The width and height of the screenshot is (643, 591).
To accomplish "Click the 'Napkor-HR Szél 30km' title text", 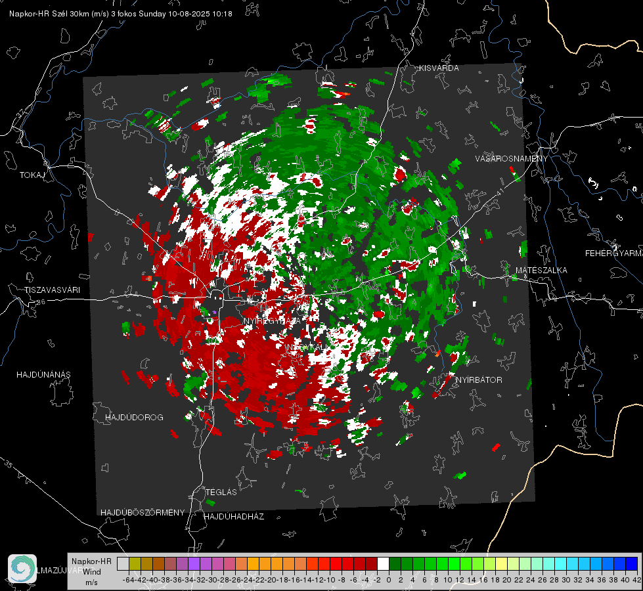I will (x=59, y=14).
